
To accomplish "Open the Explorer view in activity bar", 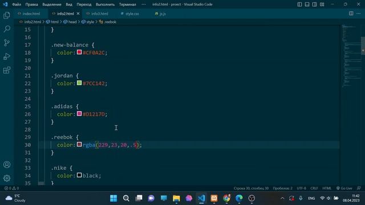I will click(x=7, y=15).
